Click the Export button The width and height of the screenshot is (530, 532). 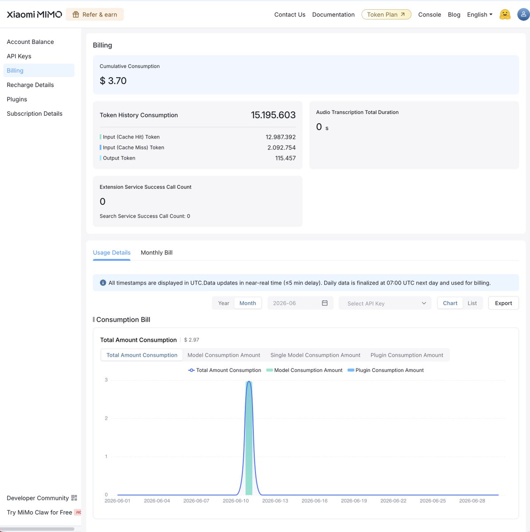point(503,303)
